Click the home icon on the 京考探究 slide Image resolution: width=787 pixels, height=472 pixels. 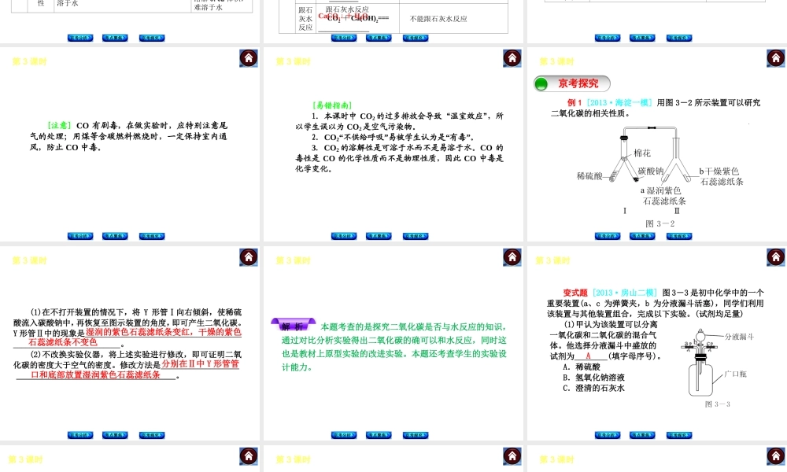(x=775, y=59)
